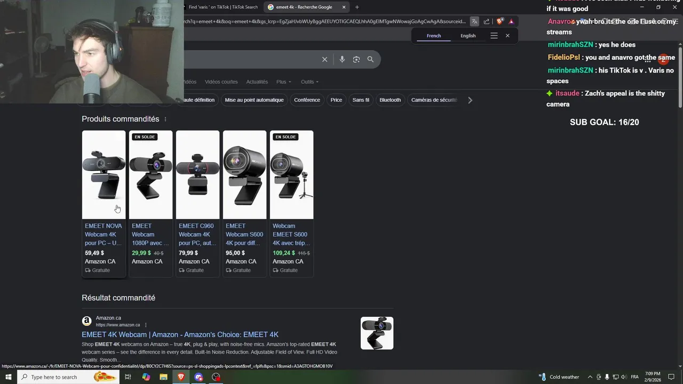Switch to the TikTok Search tab
The height and width of the screenshot is (384, 683).
coord(223,7)
